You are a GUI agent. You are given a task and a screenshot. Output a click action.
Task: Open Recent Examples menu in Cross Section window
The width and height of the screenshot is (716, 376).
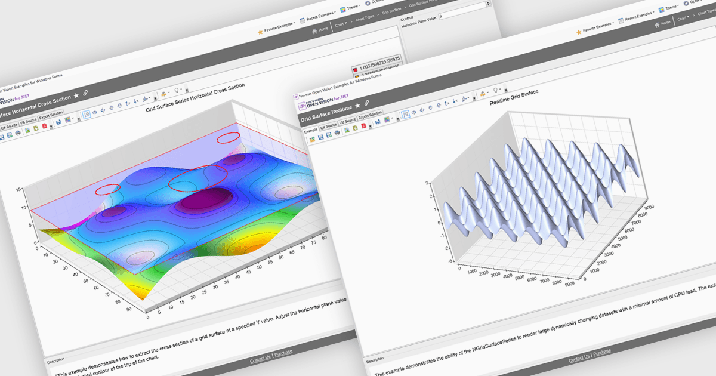pos(317,16)
